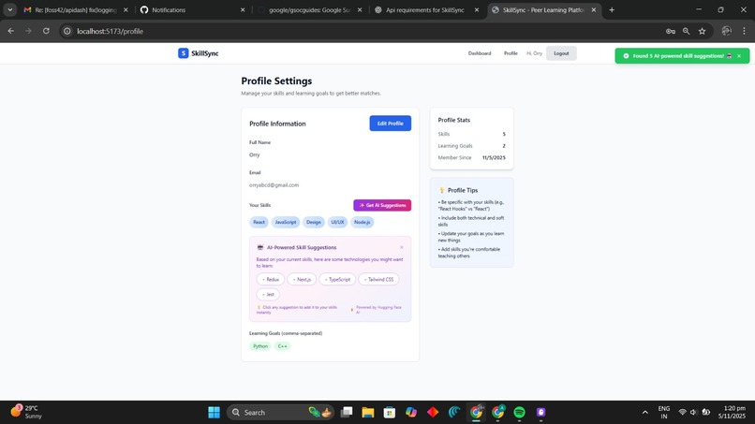Select the JavaScript skill tag
The height and width of the screenshot is (424, 755).
point(286,222)
